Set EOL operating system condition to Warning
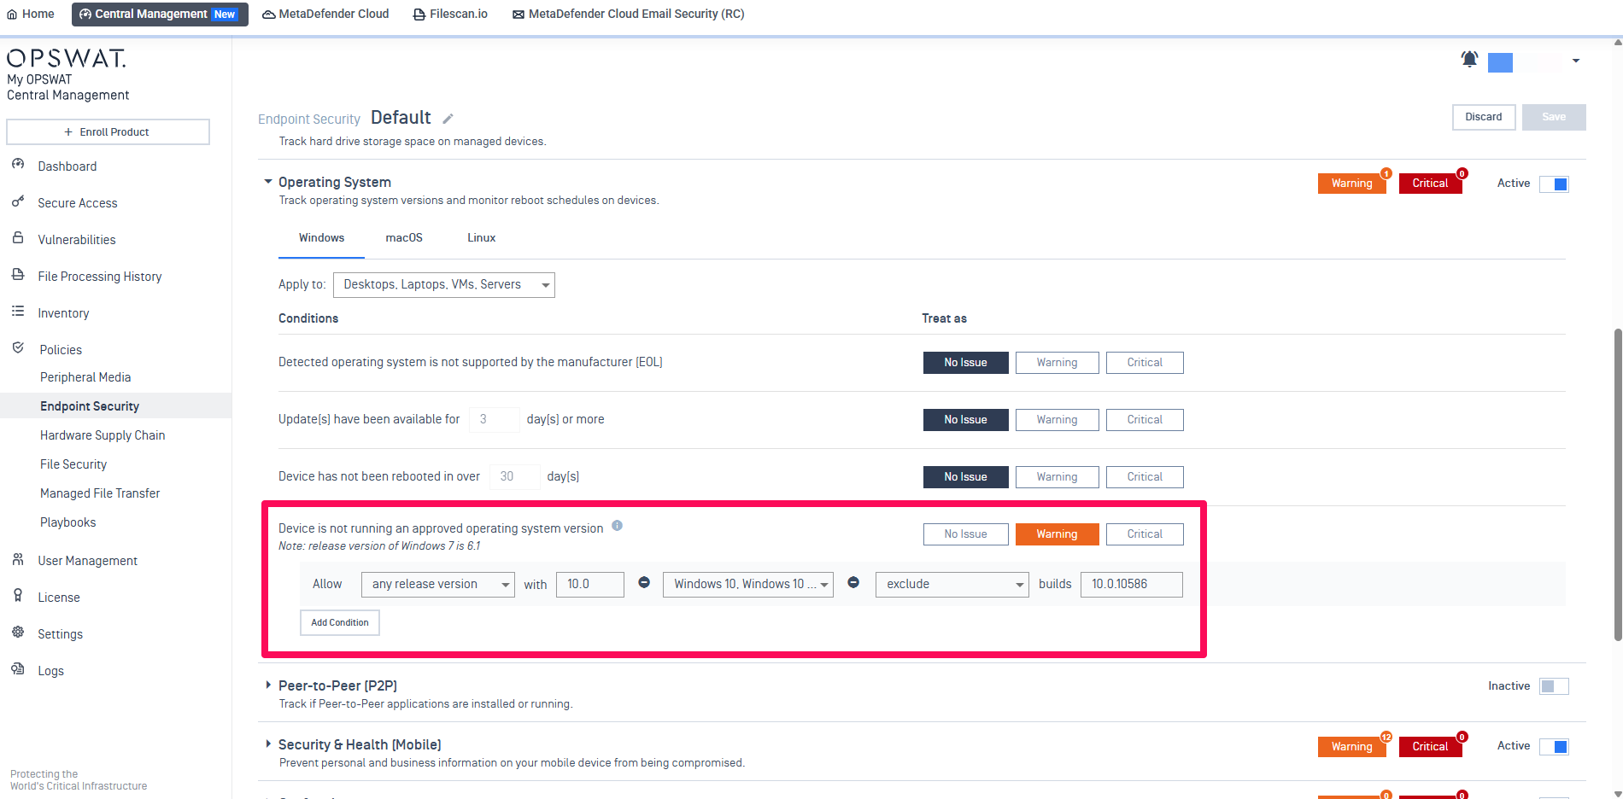This screenshot has height=799, width=1623. (x=1057, y=363)
